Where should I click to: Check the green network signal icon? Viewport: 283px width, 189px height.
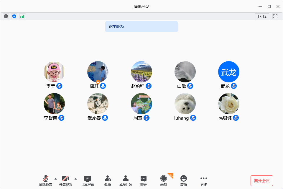pos(22,16)
